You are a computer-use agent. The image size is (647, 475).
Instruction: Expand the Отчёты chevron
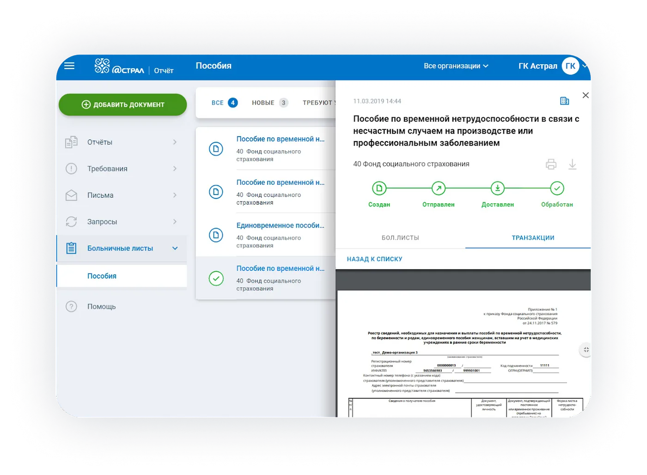pyautogui.click(x=175, y=142)
